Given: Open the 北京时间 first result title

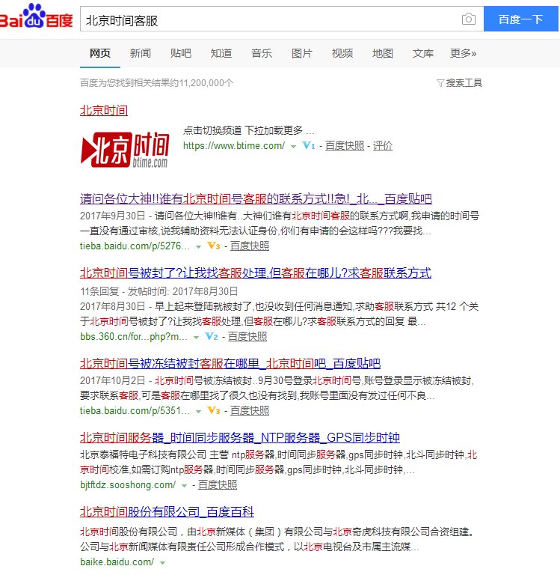Looking at the screenshot, I should 104,110.
